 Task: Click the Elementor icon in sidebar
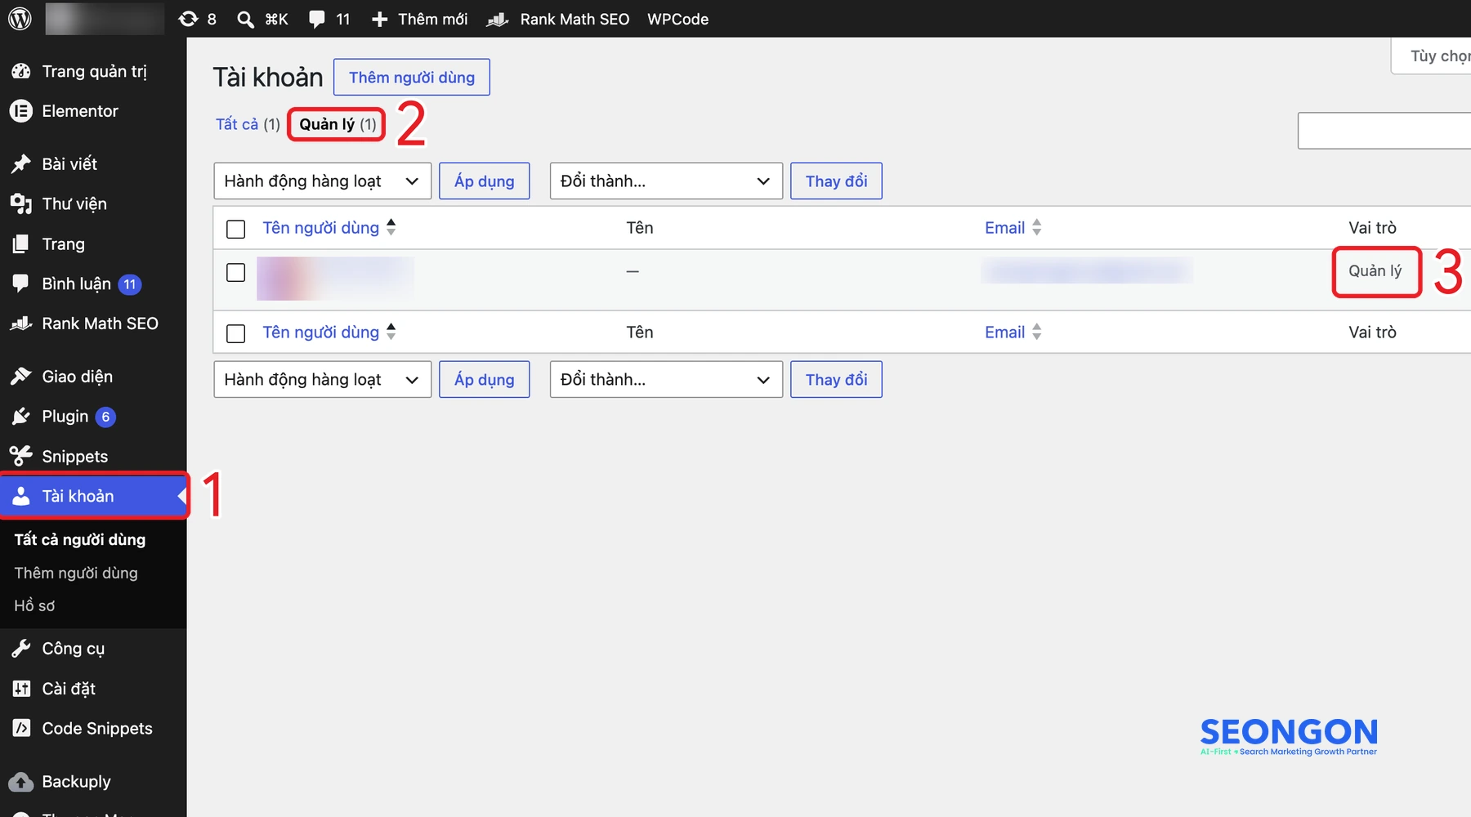[21, 111]
